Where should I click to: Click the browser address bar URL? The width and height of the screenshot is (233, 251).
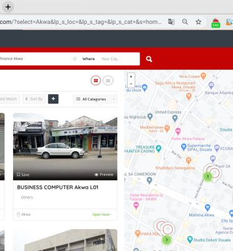pos(81,22)
